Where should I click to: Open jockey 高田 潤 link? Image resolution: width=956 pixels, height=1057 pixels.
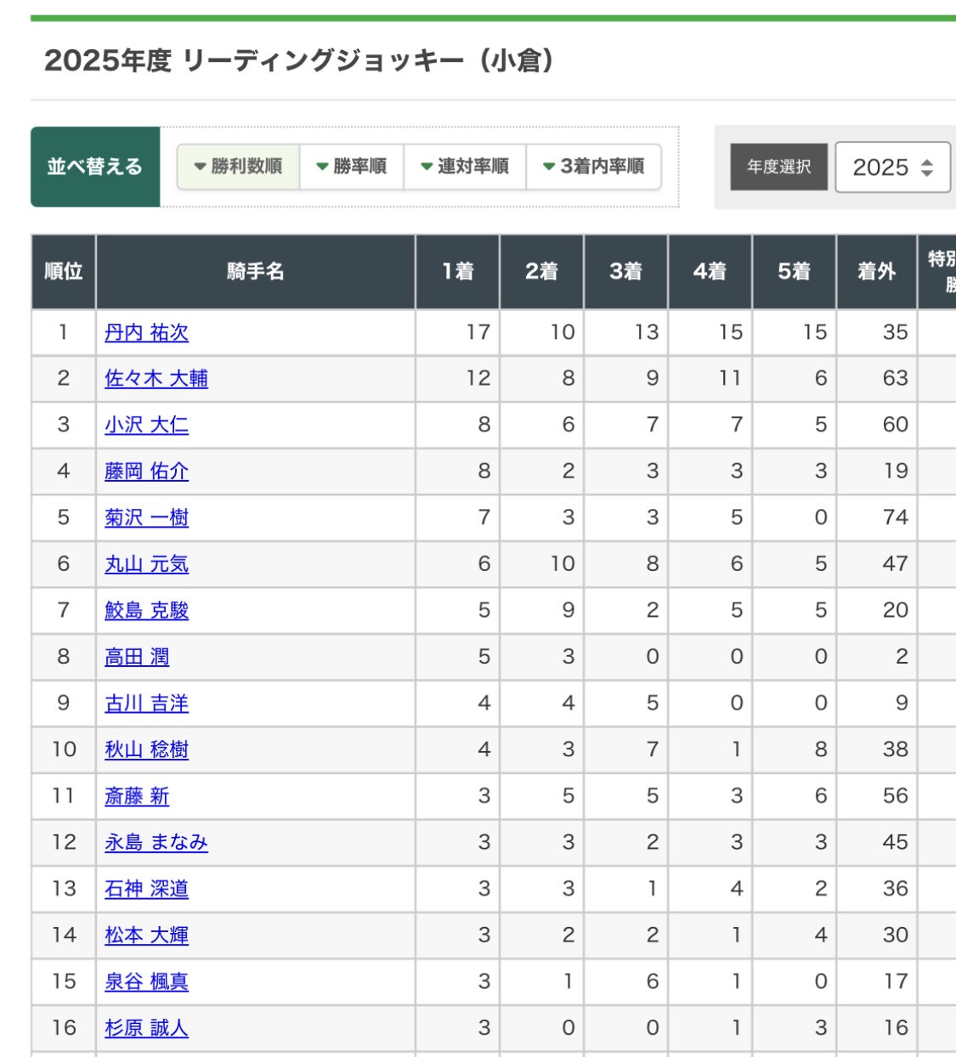click(137, 657)
